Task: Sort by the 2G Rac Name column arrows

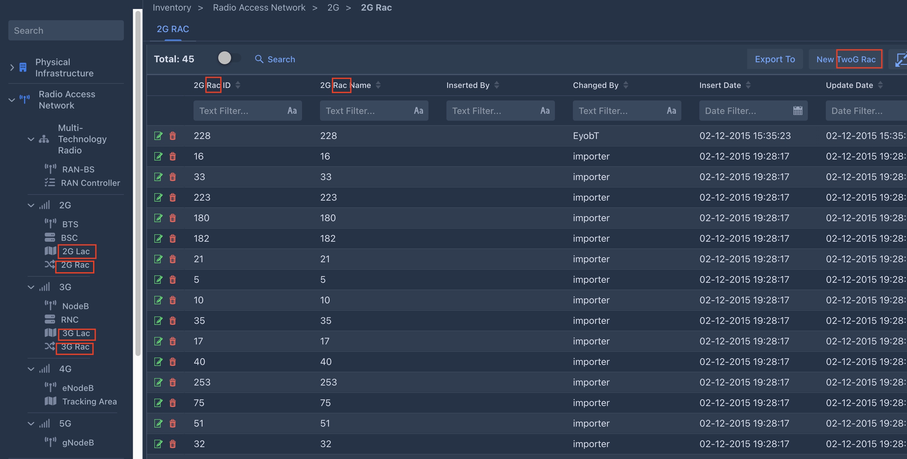Action: click(x=378, y=85)
